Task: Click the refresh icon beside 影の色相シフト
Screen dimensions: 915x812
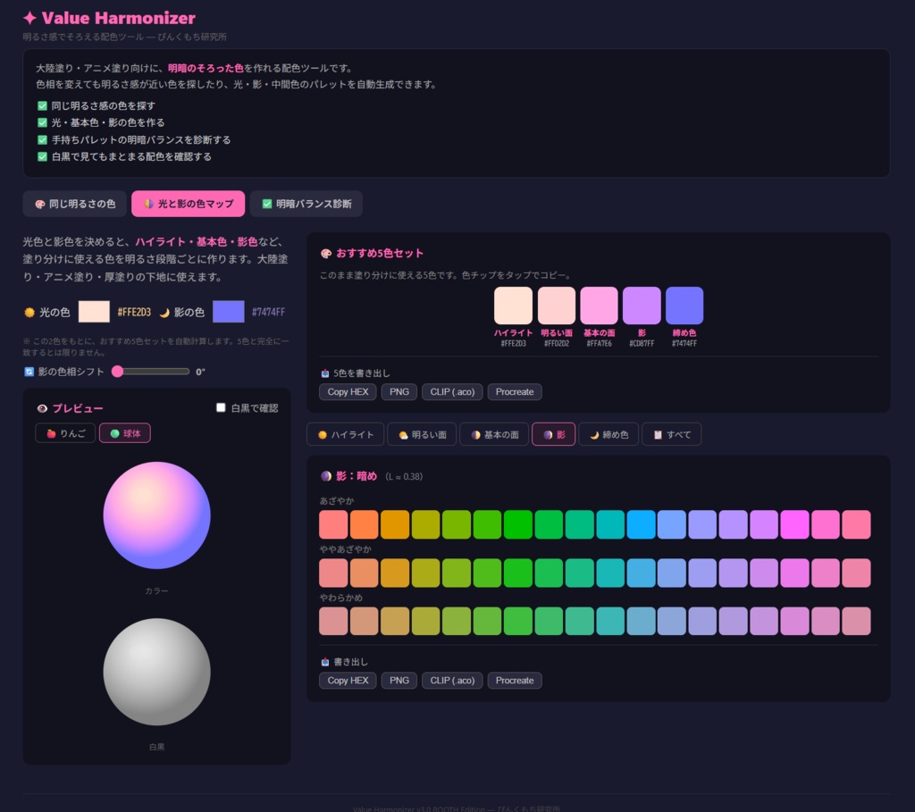Action: coord(29,372)
